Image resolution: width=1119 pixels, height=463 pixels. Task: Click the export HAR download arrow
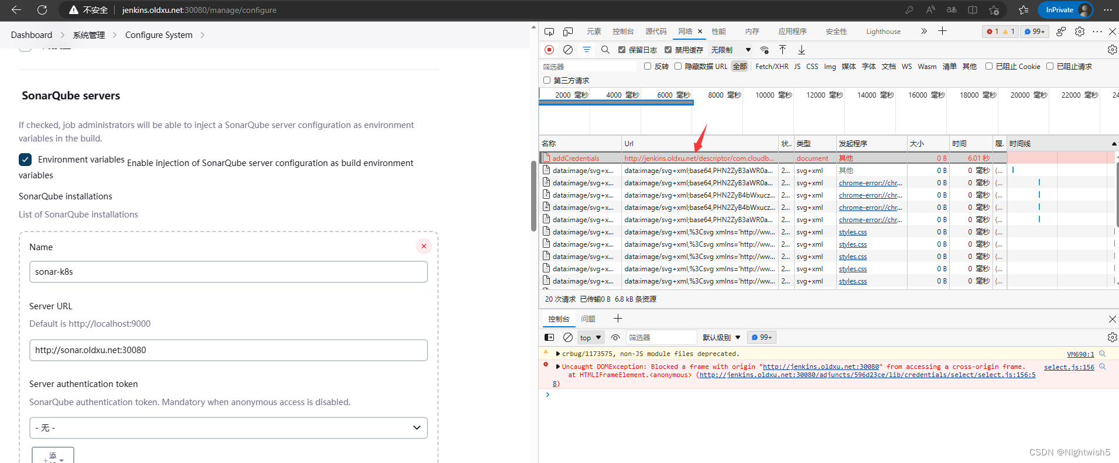pos(802,50)
